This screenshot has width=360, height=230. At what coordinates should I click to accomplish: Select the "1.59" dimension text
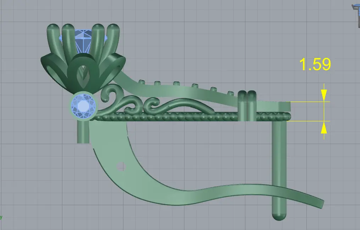pos(315,64)
